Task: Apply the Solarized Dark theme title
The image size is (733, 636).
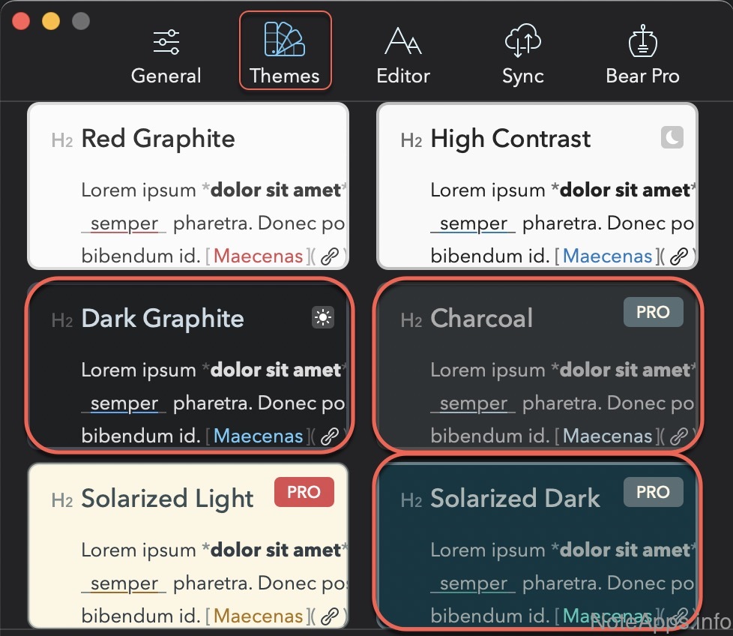Action: [x=515, y=499]
